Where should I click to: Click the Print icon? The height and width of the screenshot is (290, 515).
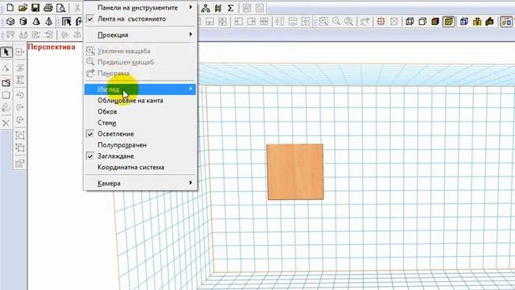pos(48,8)
